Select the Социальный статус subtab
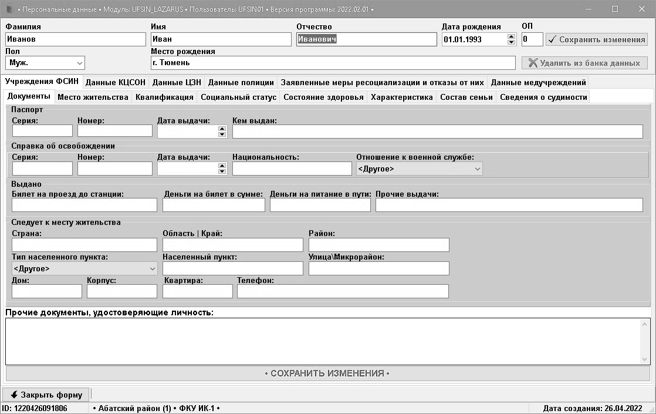The height and width of the screenshot is (414, 656). coord(238,97)
